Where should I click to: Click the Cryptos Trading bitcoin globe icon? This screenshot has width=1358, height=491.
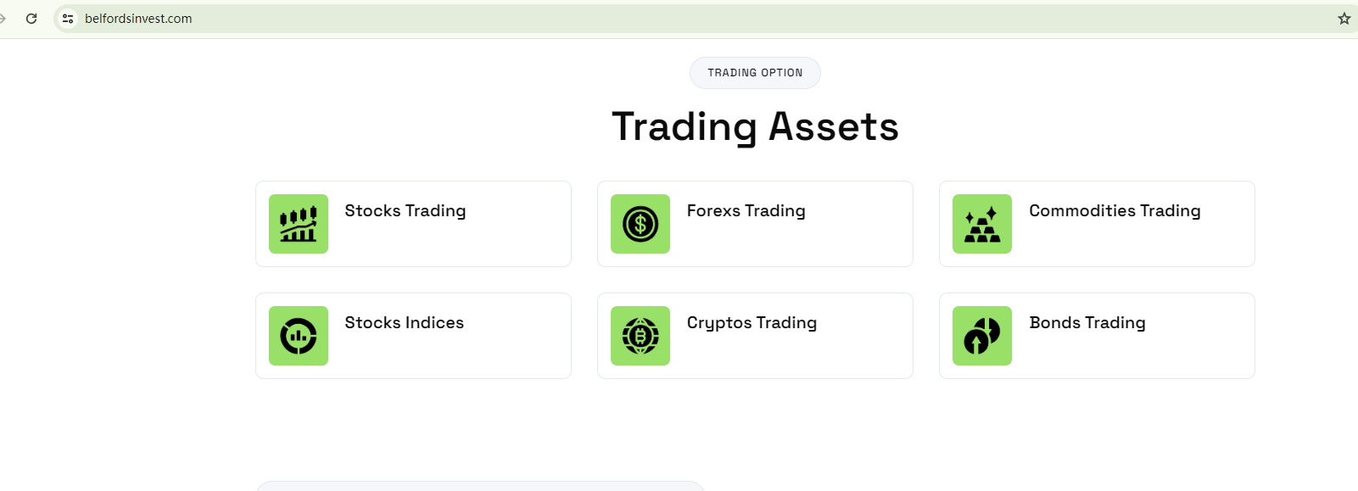click(640, 336)
